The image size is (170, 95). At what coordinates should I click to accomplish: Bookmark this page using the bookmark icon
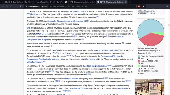coord(21,6)
